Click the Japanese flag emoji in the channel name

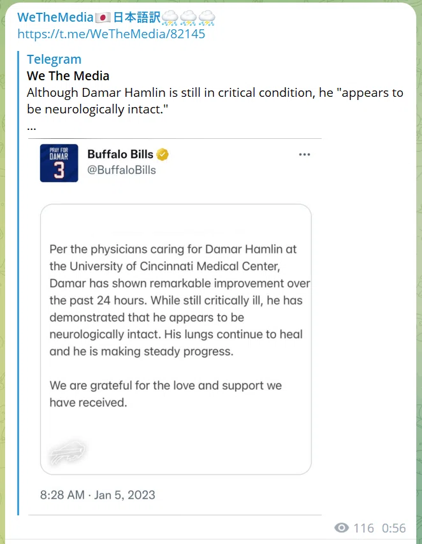coord(103,18)
